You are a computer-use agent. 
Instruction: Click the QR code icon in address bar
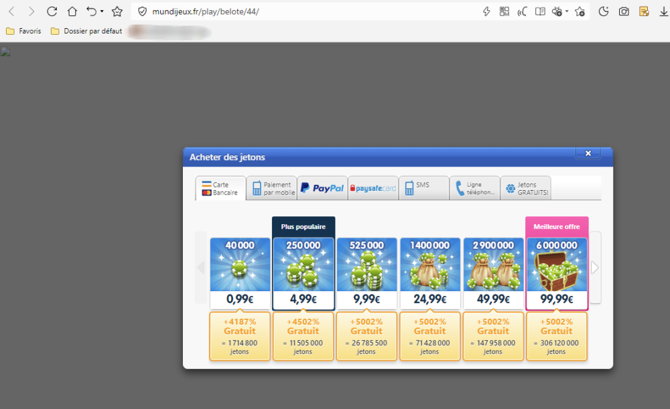tap(505, 11)
